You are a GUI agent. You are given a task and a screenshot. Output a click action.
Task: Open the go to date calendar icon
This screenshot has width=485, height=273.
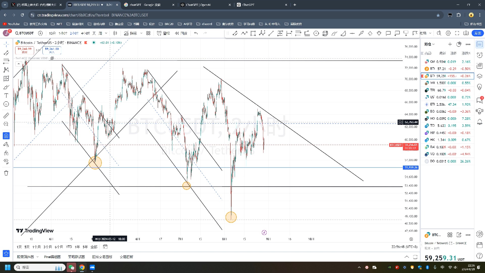tap(105, 247)
